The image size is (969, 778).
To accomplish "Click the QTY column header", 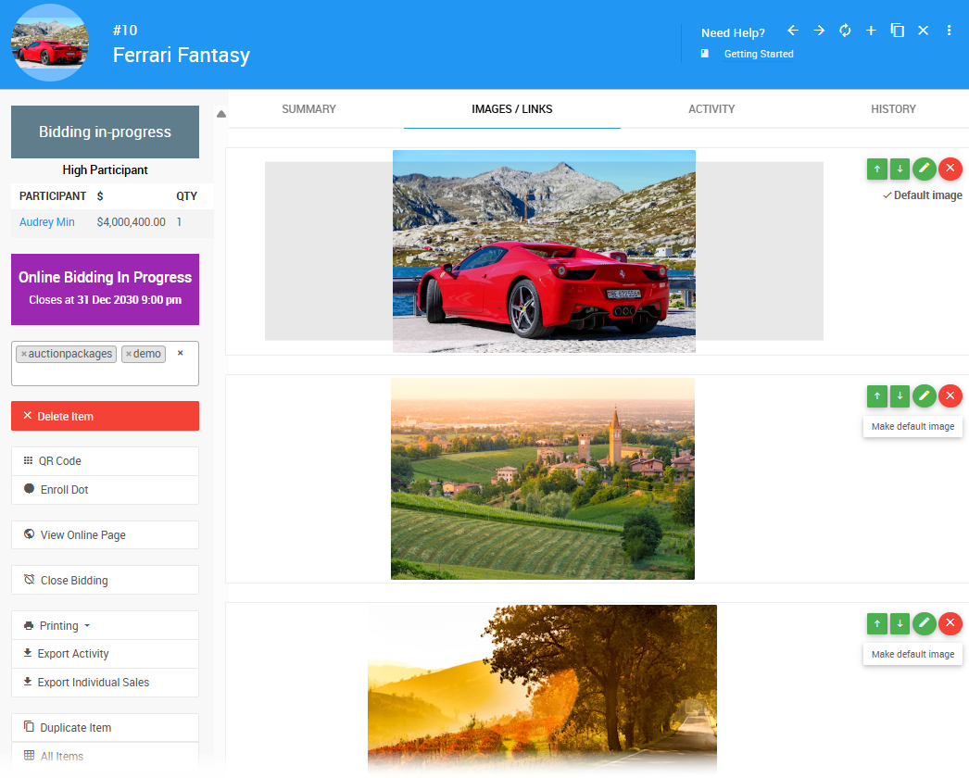I will [186, 196].
